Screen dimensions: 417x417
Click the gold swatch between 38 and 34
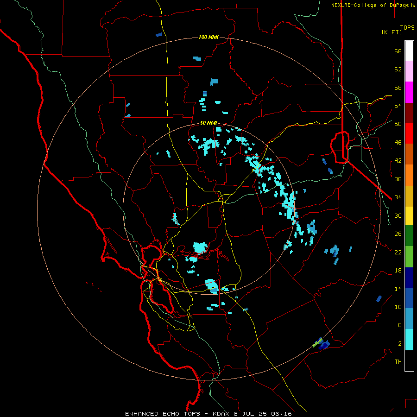[409, 196]
